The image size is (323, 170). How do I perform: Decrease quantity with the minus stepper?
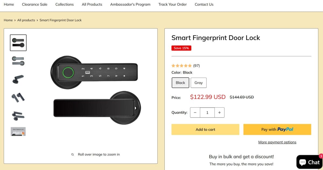click(x=195, y=112)
